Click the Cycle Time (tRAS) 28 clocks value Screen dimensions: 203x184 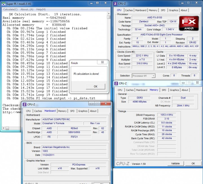167,134
